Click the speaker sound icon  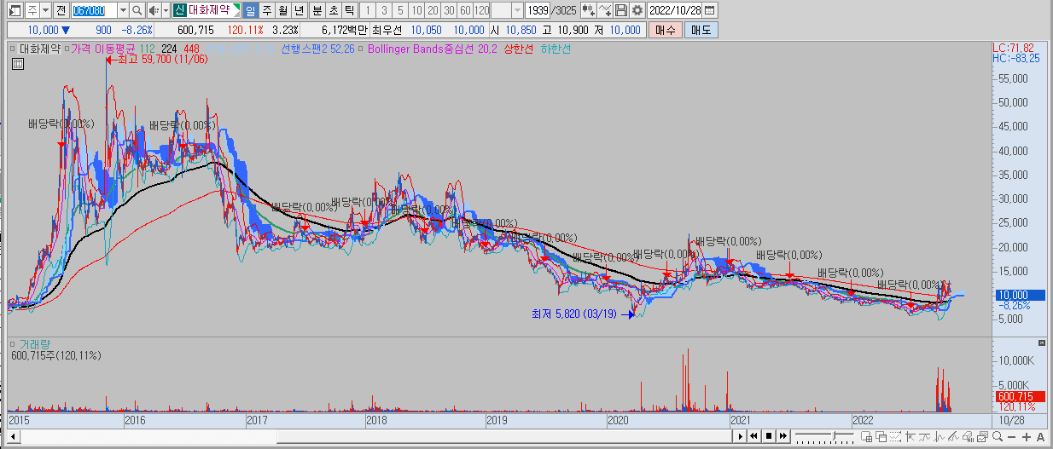click(x=153, y=10)
